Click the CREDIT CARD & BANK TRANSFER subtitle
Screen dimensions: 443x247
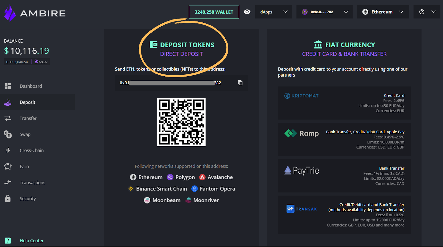pos(344,54)
